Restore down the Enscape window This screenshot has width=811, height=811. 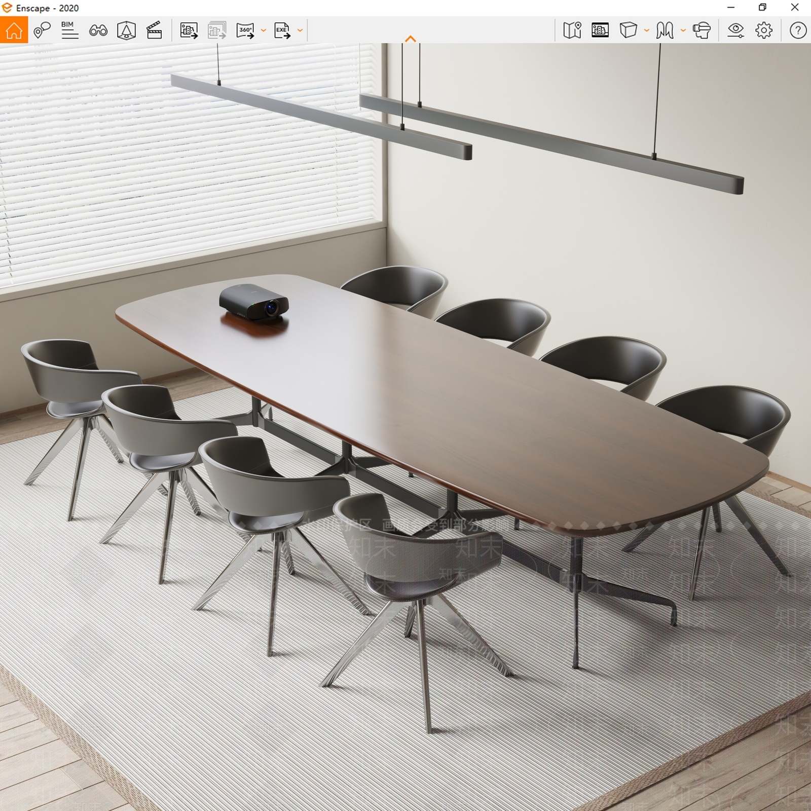762,8
